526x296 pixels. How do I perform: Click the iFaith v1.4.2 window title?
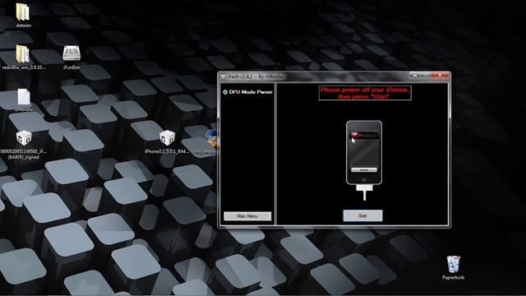pyautogui.click(x=256, y=76)
